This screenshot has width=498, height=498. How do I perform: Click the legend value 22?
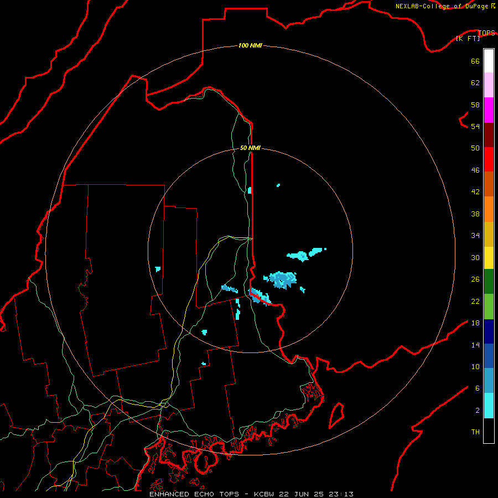click(475, 301)
